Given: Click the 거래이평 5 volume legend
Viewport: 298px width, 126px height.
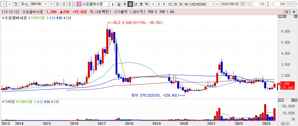Looking at the screenshot, I should 27,102.
